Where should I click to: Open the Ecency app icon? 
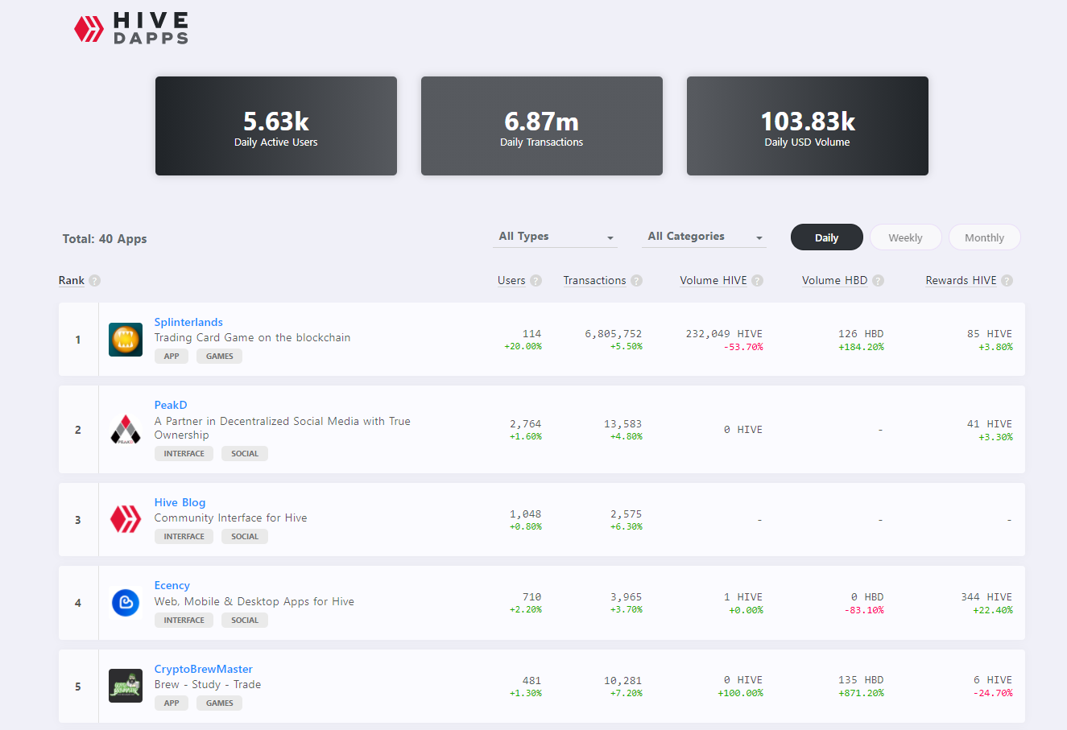tap(126, 603)
